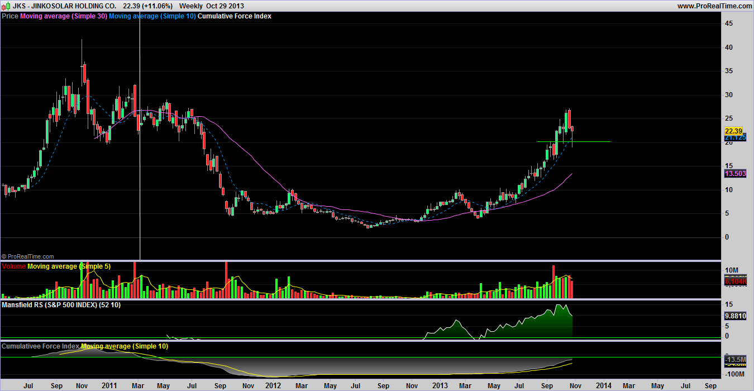The width and height of the screenshot is (754, 391).
Task: Click the Price legend label
Action: pos(10,16)
